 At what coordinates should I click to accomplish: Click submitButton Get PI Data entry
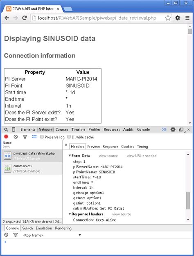(x=99, y=208)
